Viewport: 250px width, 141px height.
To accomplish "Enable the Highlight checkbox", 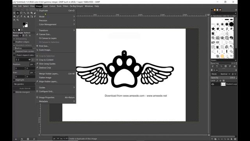I will [14, 80].
